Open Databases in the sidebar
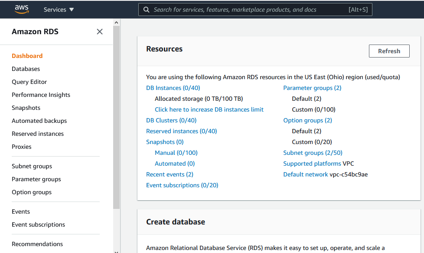This screenshot has height=253, width=424. [26, 69]
